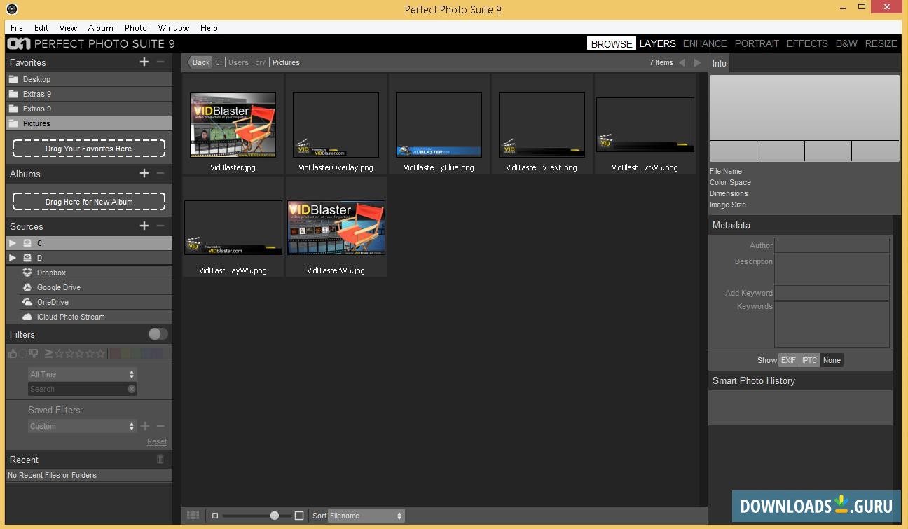
Task: Click the grid view icon in bottom bar
Action: tap(193, 516)
